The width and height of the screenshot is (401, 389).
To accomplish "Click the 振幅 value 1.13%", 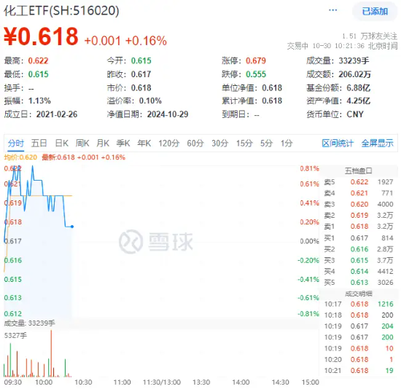I will (39, 101).
